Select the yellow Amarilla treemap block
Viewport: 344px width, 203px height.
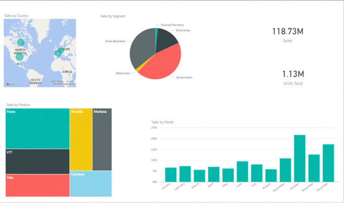(81, 139)
